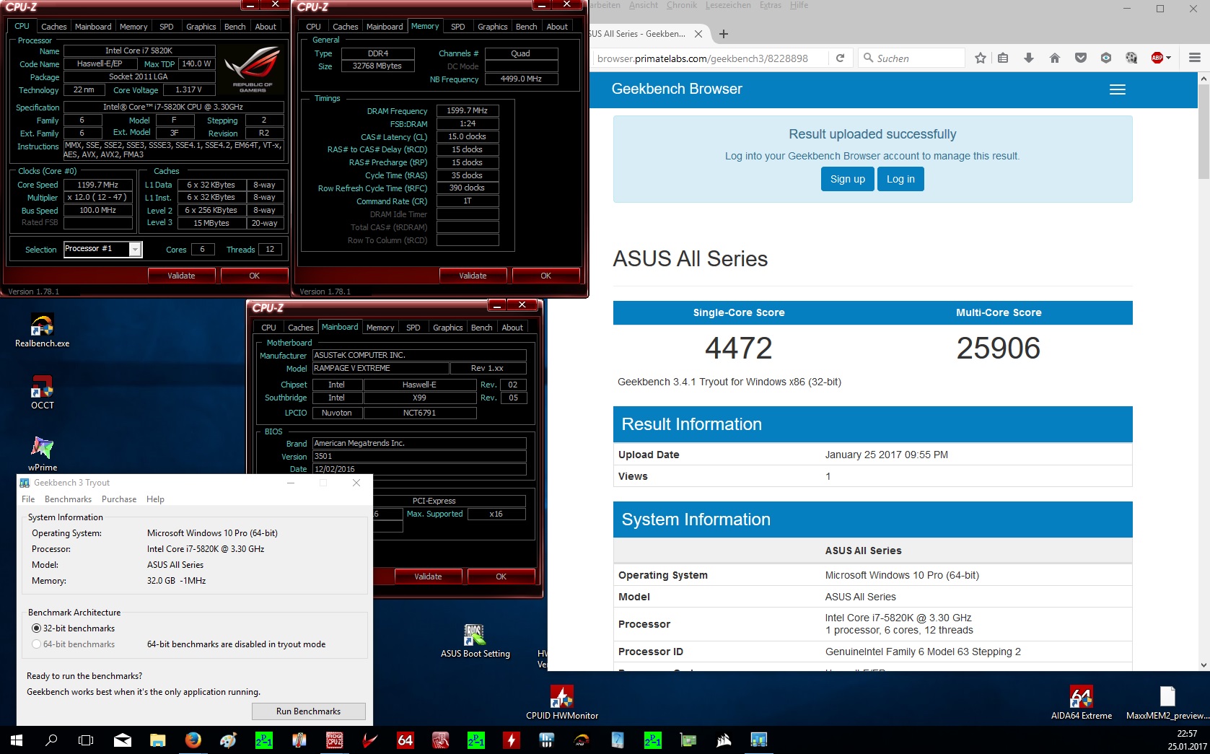Launch CPUID HWMonitor desktop icon

pos(562,703)
